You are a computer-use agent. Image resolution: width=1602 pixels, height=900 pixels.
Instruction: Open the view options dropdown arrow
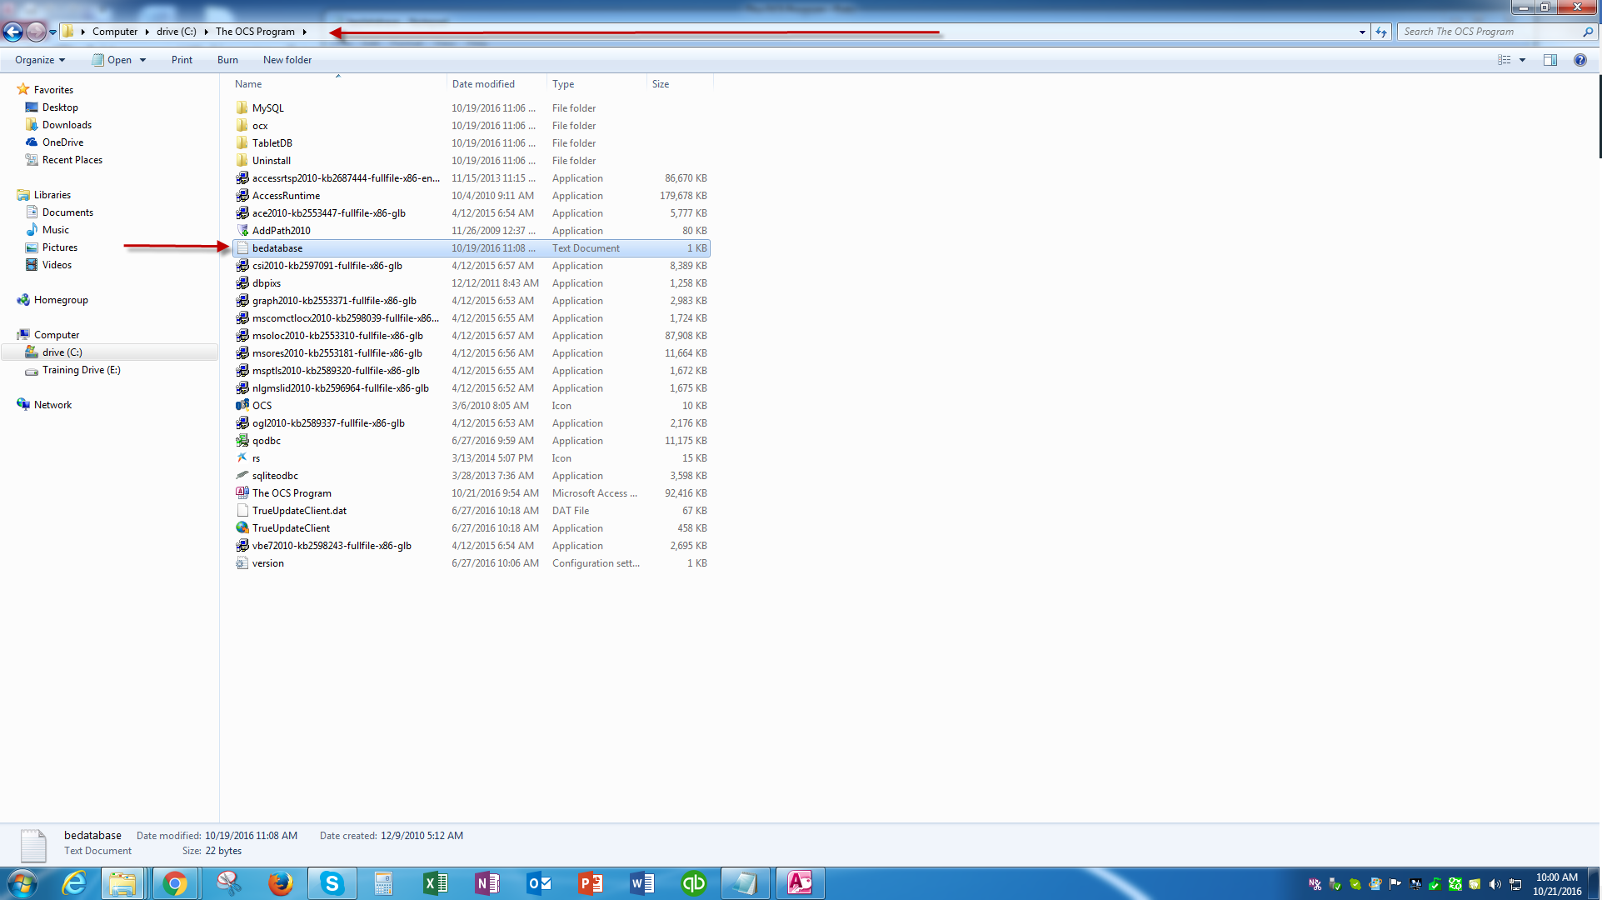1522,60
